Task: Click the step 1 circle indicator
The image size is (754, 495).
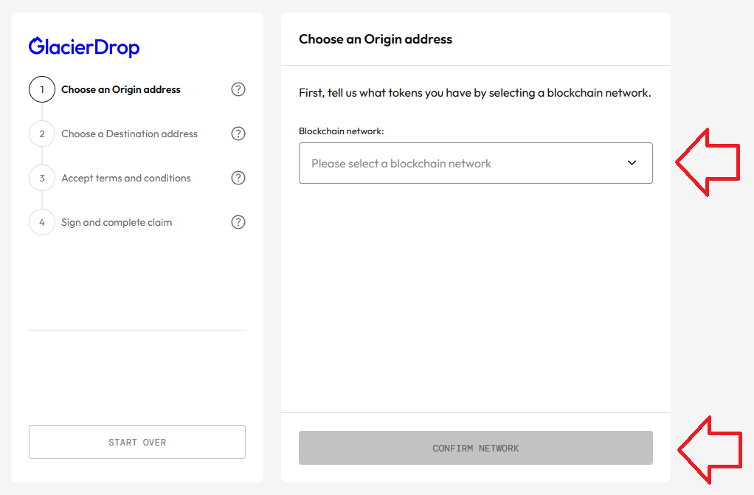Action: pyautogui.click(x=42, y=89)
